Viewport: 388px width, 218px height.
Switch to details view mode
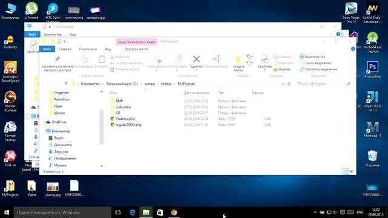pos(346,171)
